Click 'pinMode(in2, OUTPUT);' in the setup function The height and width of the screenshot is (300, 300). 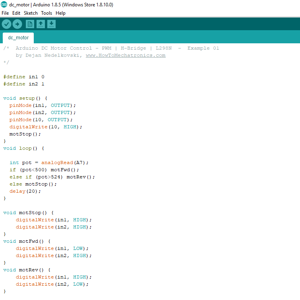coord(43,112)
